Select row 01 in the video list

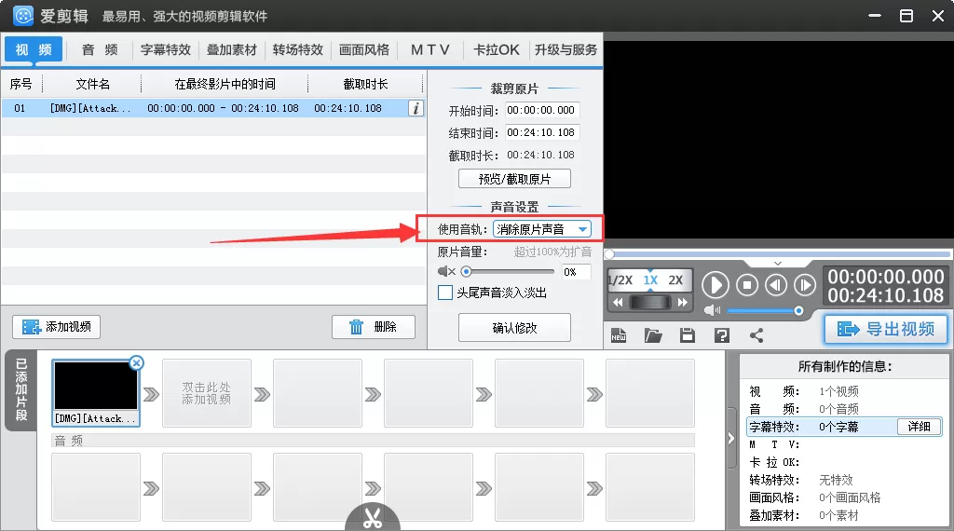tap(213, 108)
